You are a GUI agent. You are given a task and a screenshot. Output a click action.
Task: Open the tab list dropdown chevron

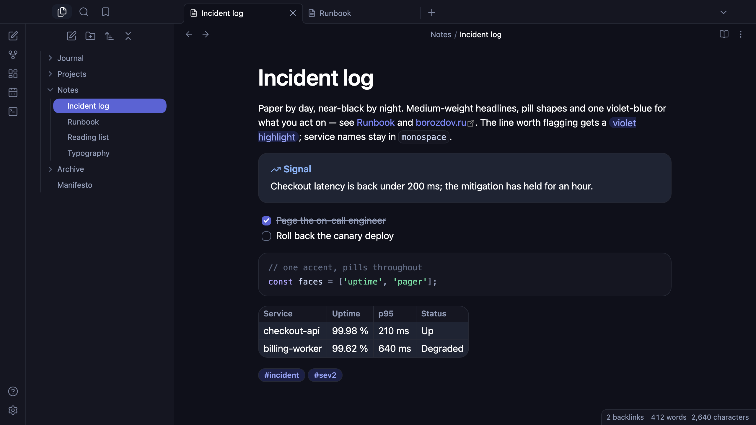724,12
